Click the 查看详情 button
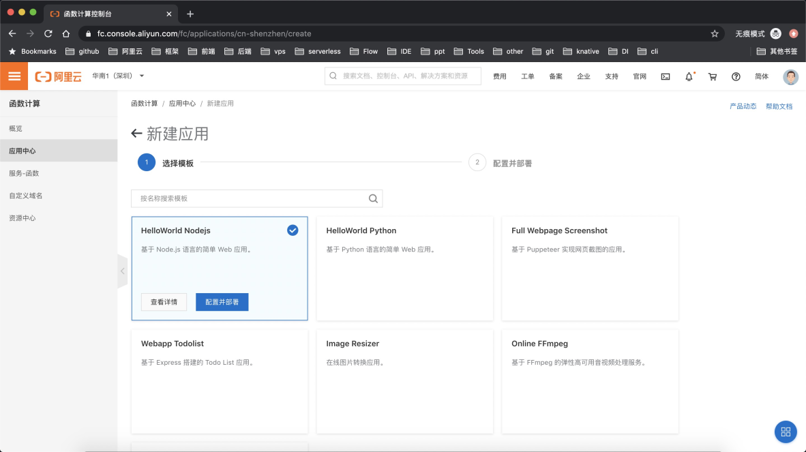Viewport: 806px width, 452px height. [x=164, y=302]
